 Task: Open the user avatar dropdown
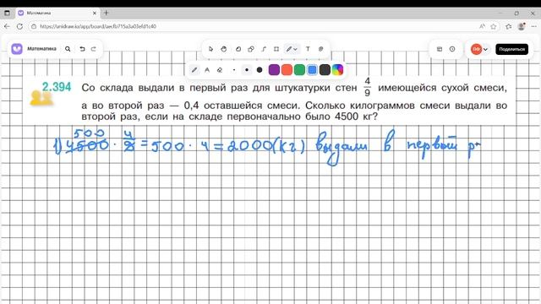point(479,49)
